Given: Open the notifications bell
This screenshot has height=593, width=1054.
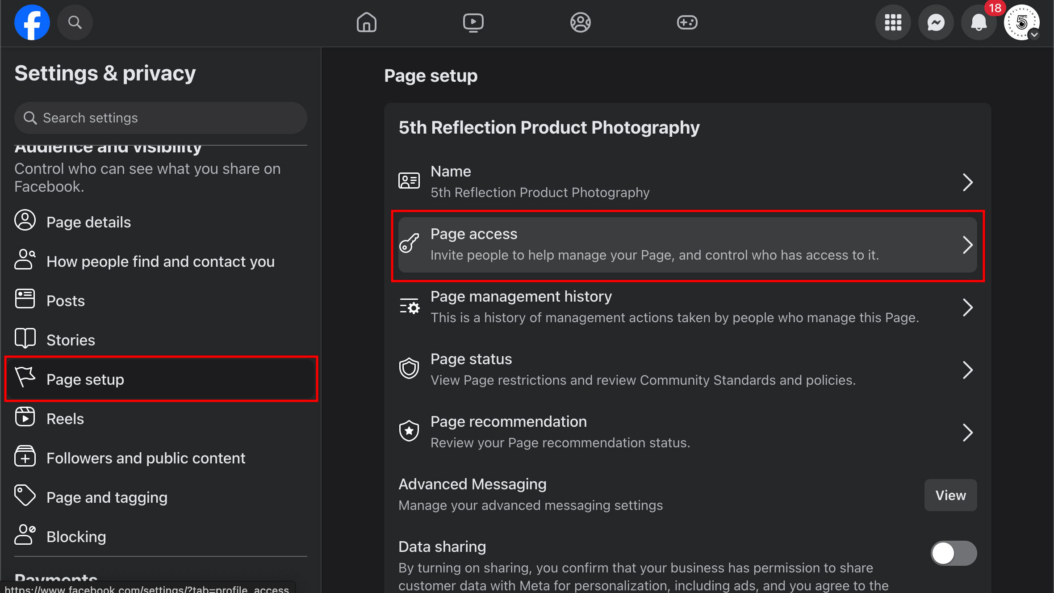Looking at the screenshot, I should coord(979,22).
